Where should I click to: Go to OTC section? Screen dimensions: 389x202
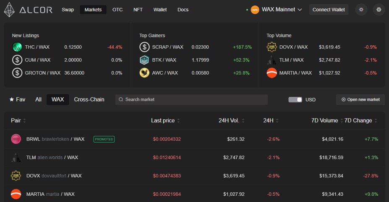coord(117,10)
